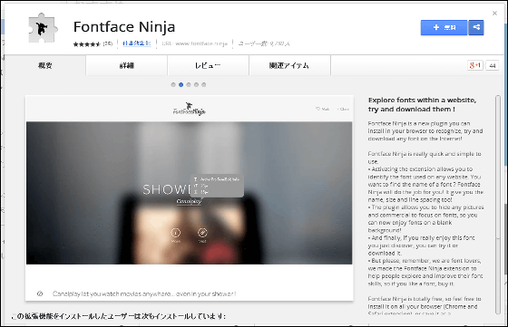Open the 概要 overview tab
Viewport: 508px width, 327px height.
[45, 65]
